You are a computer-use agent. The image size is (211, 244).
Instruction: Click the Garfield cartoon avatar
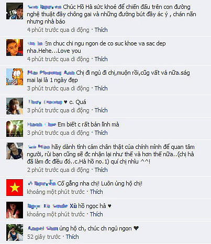tap(15, 77)
